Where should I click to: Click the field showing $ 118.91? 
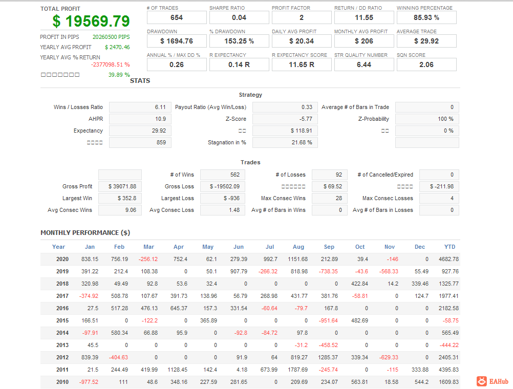coord(285,131)
